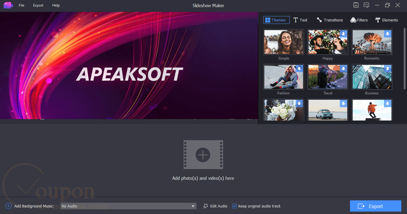Viewport: 407px width, 214px height.
Task: Download the Fashion theme via its arrow icon
Action: click(299, 68)
